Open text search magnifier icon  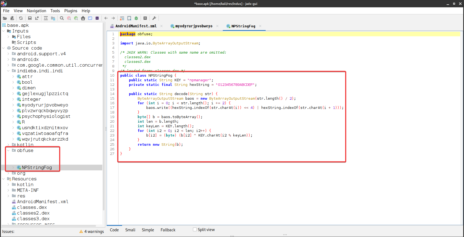coord(62,18)
